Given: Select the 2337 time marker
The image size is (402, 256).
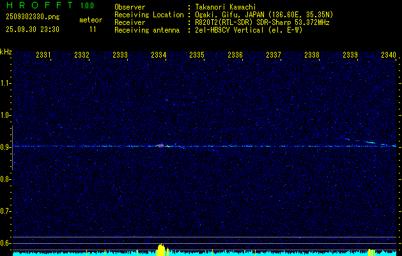Looking at the screenshot, I should [x=274, y=55].
